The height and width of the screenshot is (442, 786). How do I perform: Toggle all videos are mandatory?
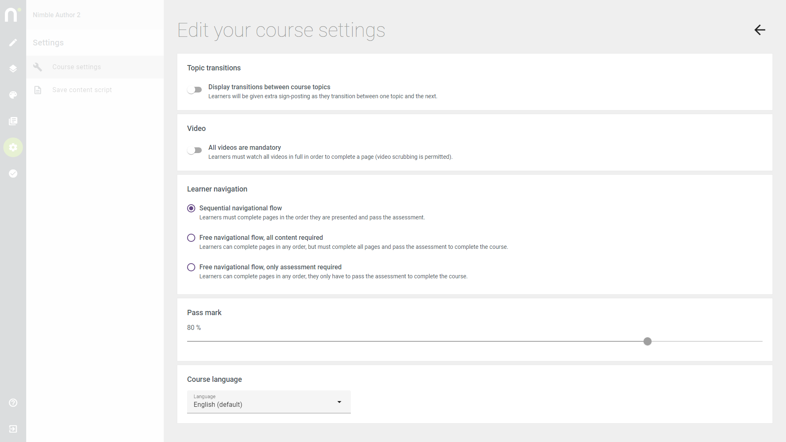194,150
